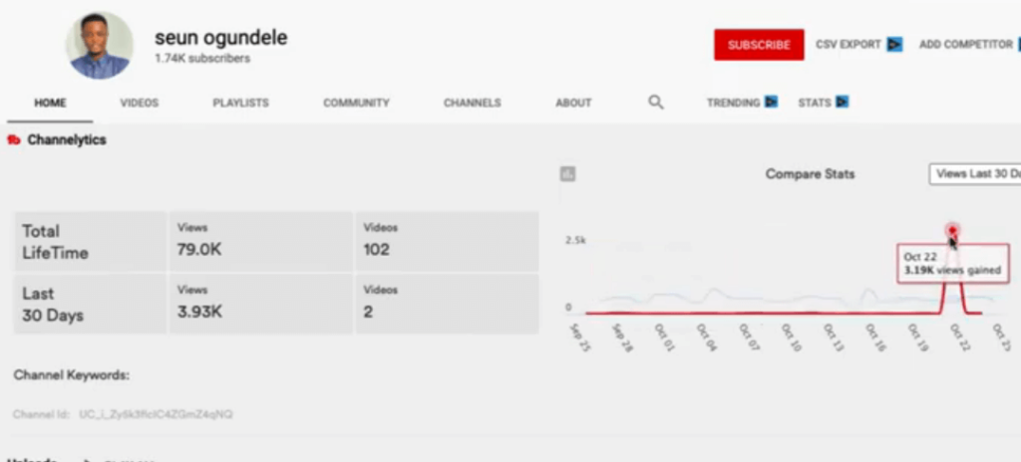Click the icon beside CSV EXPORT
The width and height of the screenshot is (1021, 462).
point(894,44)
